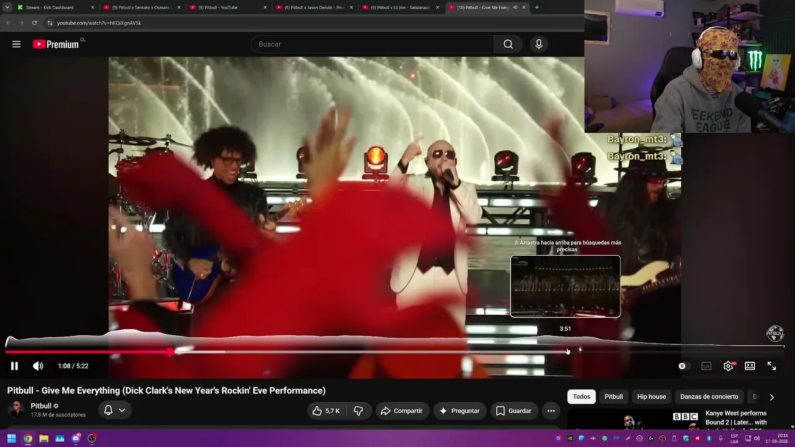
Task: Click the Pitbull watermark in the video
Action: [775, 333]
